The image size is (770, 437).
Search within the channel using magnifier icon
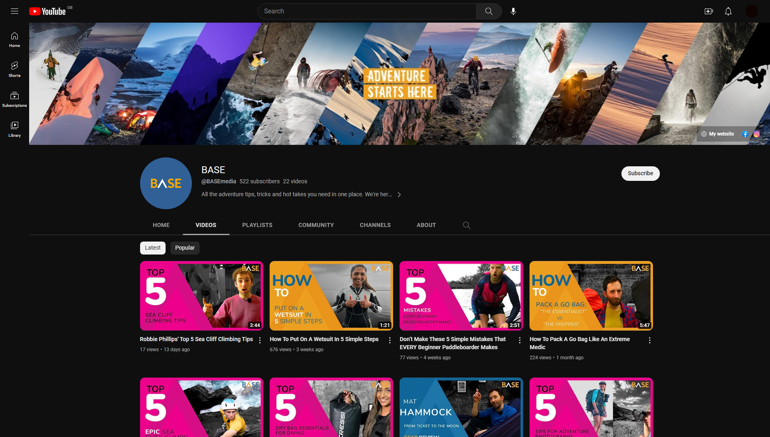coord(466,225)
